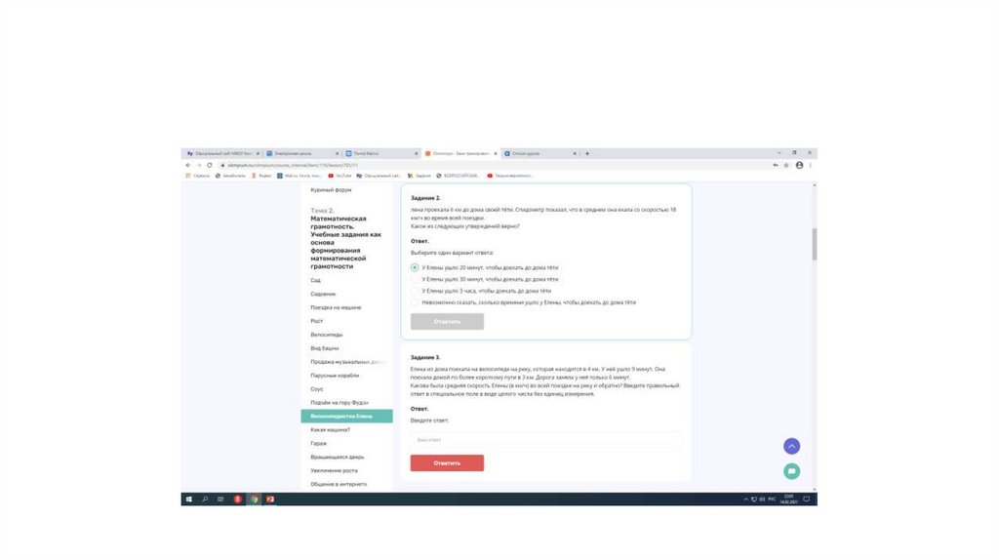
Task: Show hidden system tray icons
Action: coord(745,500)
